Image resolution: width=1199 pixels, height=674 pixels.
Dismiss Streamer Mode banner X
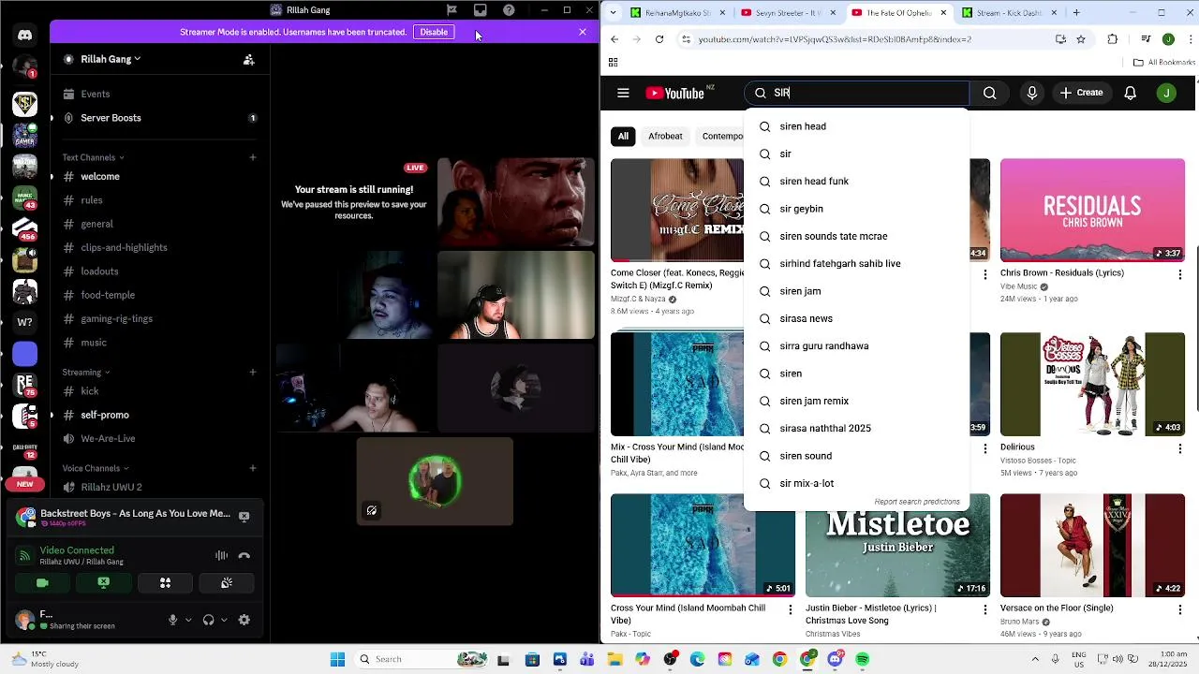583,32
